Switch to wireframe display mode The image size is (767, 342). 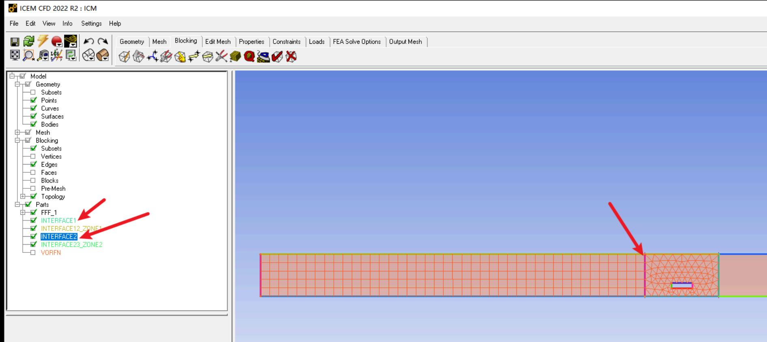point(88,55)
